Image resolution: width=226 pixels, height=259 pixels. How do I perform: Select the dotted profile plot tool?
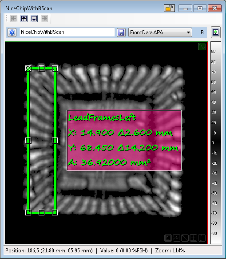coord(176,238)
